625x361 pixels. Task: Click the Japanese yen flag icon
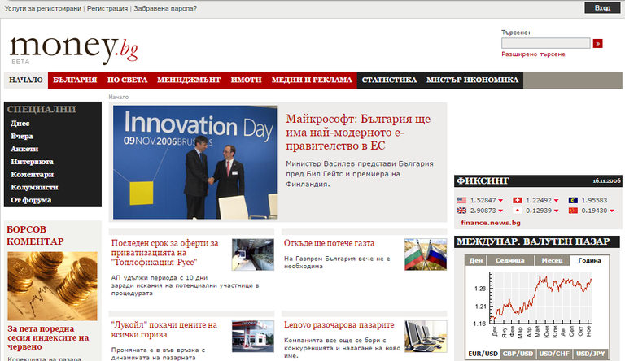pos(517,211)
